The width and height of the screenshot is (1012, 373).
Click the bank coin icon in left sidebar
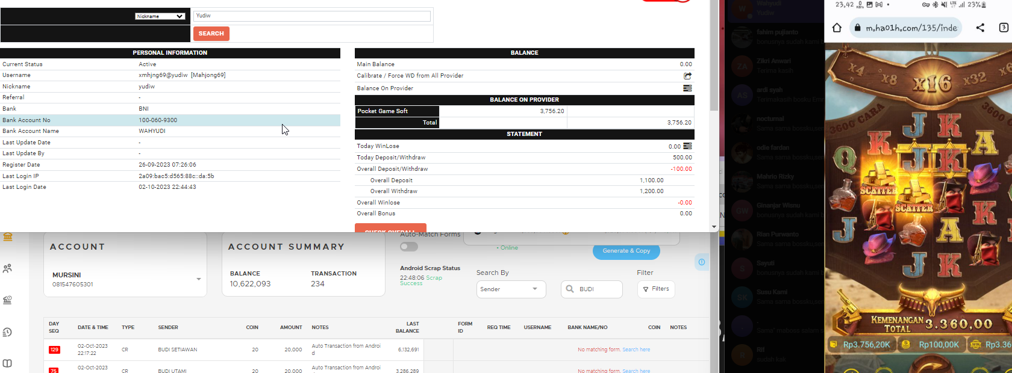[x=8, y=300]
